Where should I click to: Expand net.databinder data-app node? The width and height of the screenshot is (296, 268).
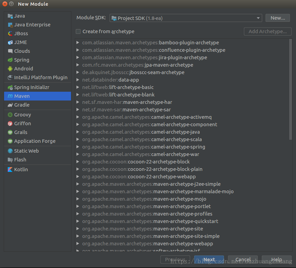[77, 80]
